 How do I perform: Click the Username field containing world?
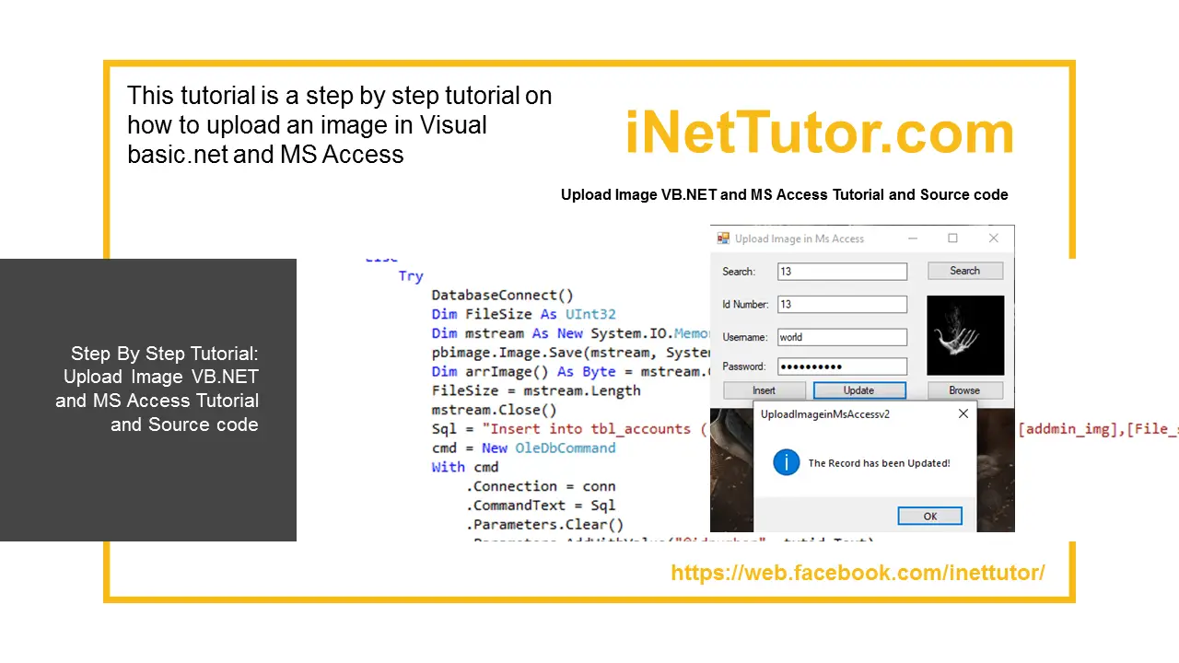click(842, 337)
